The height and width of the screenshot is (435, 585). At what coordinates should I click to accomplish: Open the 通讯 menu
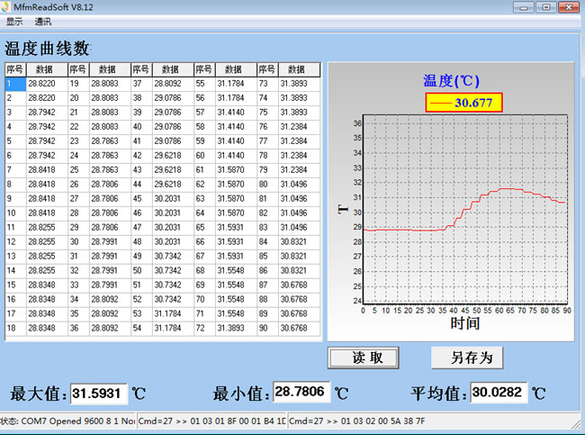pos(42,21)
